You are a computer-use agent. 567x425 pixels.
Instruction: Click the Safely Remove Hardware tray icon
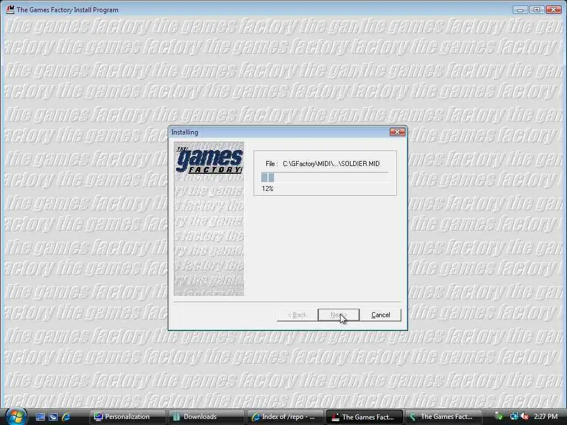coord(499,417)
